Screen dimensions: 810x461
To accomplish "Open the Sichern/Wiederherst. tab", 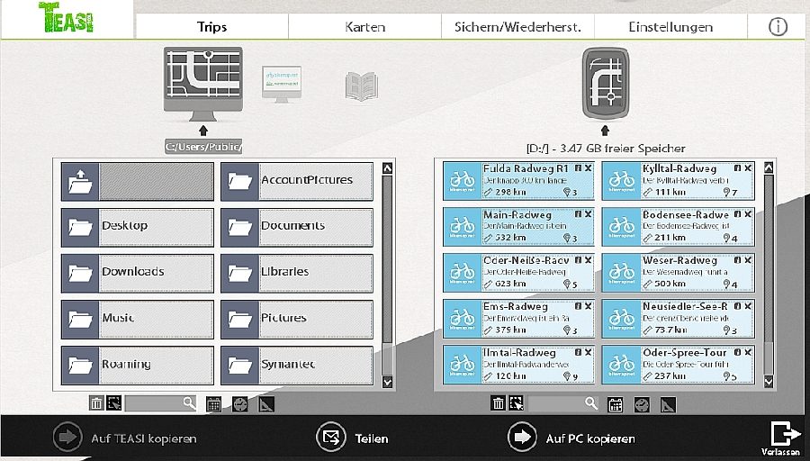I will pos(517,26).
